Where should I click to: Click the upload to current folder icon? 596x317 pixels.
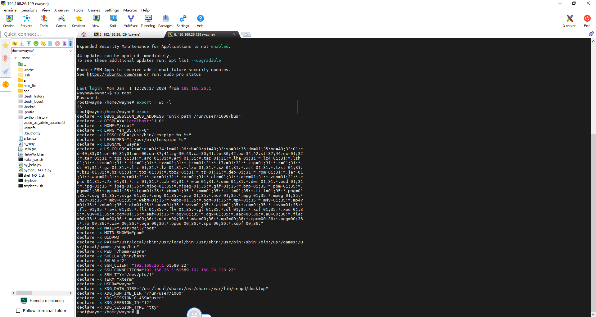click(29, 43)
